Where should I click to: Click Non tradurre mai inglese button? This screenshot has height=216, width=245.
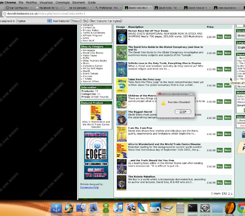[x=106, y=21]
